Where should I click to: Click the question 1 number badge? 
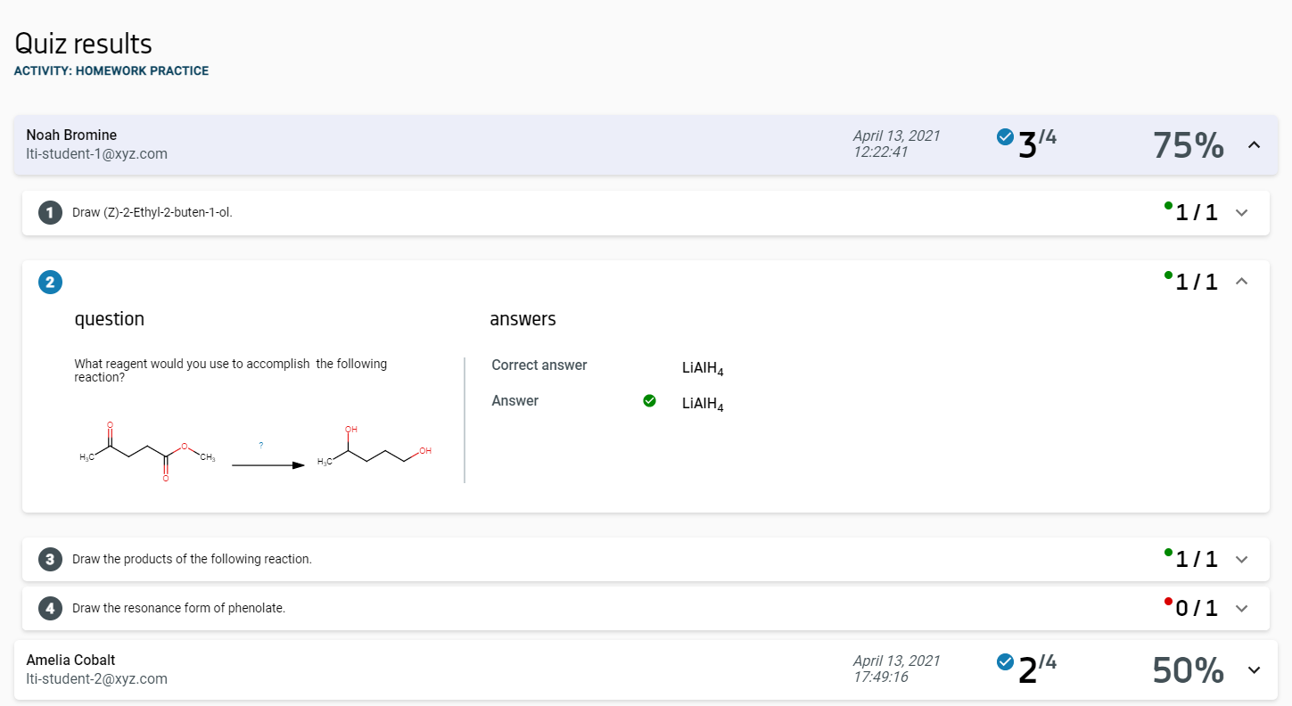50,213
